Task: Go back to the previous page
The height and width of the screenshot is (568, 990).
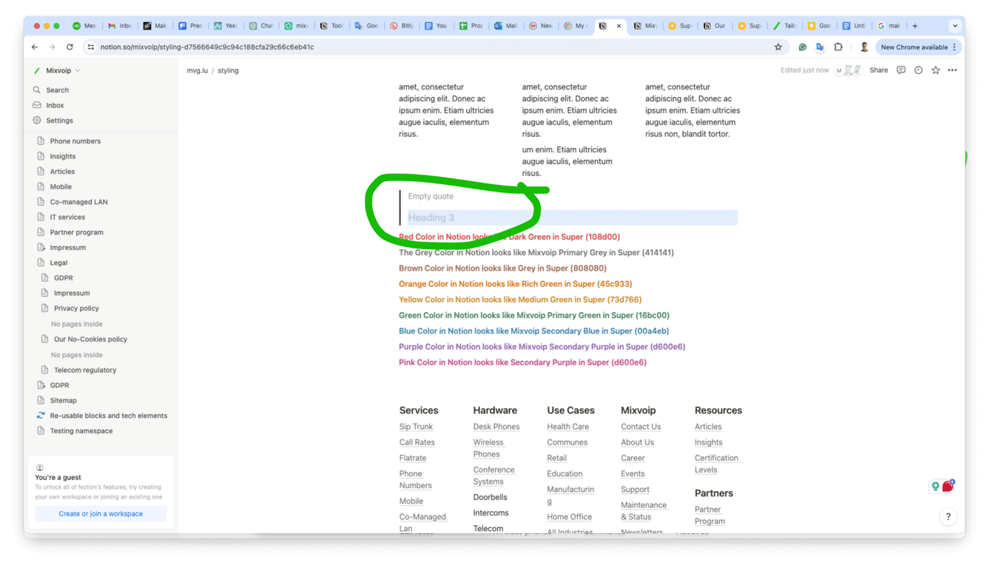Action: (x=35, y=47)
